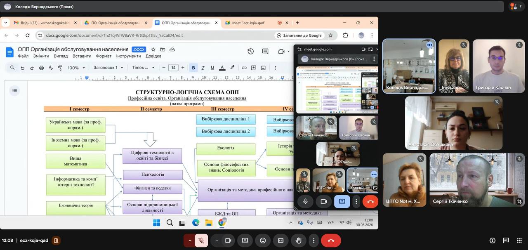The image size is (528, 250).
Task: Unmute the microphone in bottom call bar
Action: [x=201, y=241]
